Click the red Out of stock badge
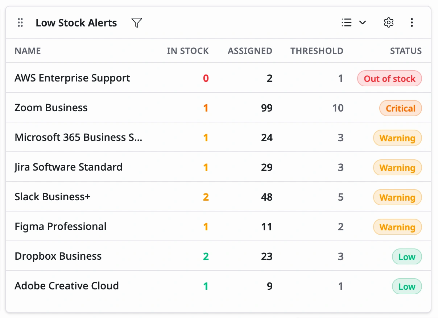438x318 pixels. pos(389,79)
